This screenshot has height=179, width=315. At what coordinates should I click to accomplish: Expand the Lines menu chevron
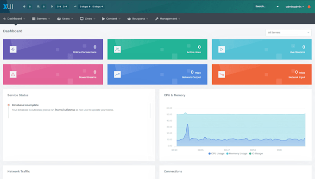pos(94,19)
